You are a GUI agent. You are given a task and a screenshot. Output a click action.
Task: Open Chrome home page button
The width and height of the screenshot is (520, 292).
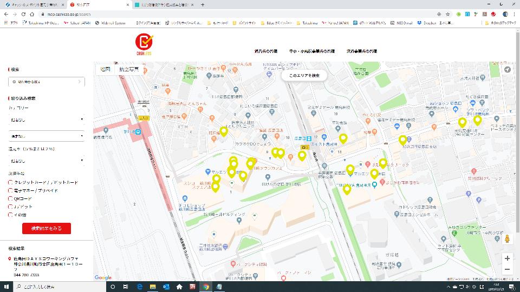coord(32,14)
